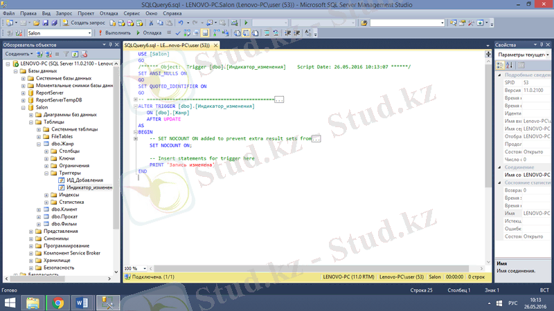Expand the collapsed comment ellipsis after NOCOUNT comment

pos(316,139)
